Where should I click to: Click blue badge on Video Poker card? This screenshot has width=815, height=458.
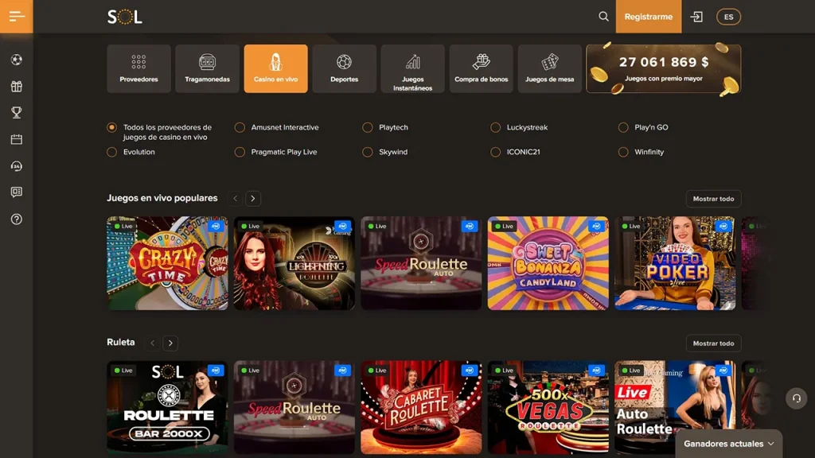pos(723,226)
